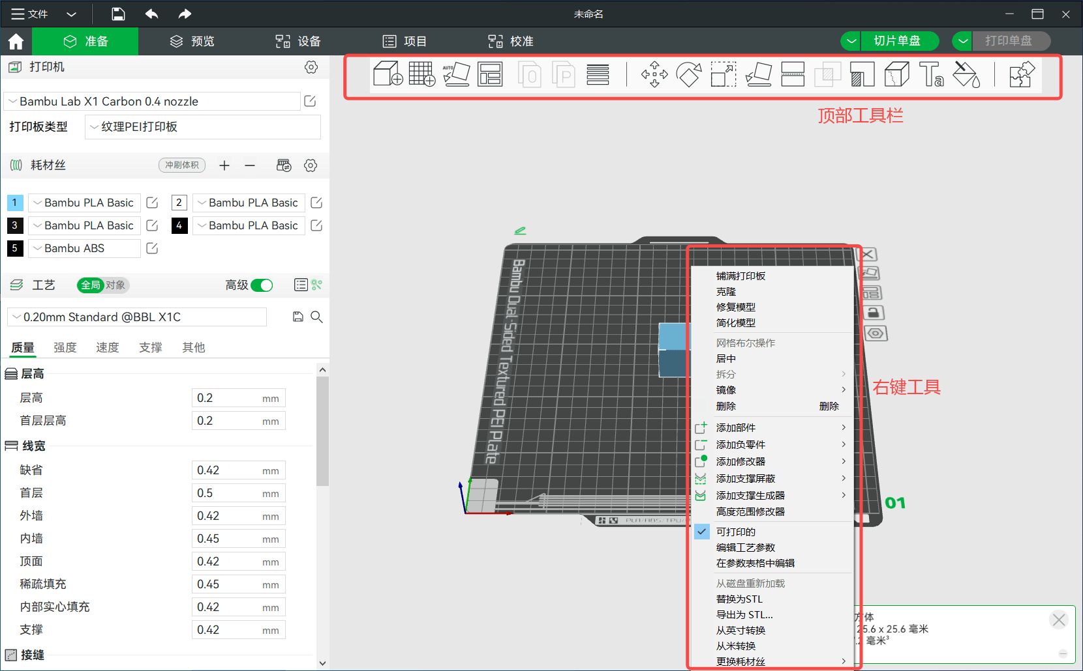Toggle the 高级 advanced mode switch
The width and height of the screenshot is (1083, 671).
[x=262, y=285]
